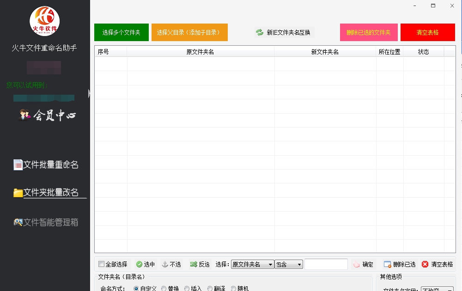Click the red 清空表格 button

(x=427, y=32)
